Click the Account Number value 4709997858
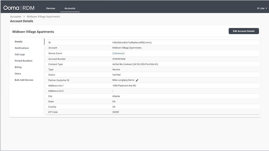Screen dimensions: 269x151 [x=119, y=59]
